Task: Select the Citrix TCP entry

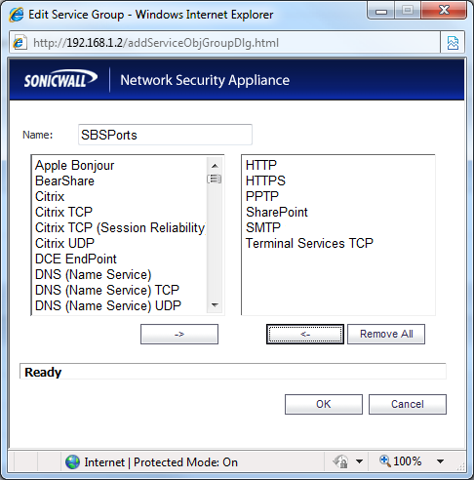Action: 63,212
